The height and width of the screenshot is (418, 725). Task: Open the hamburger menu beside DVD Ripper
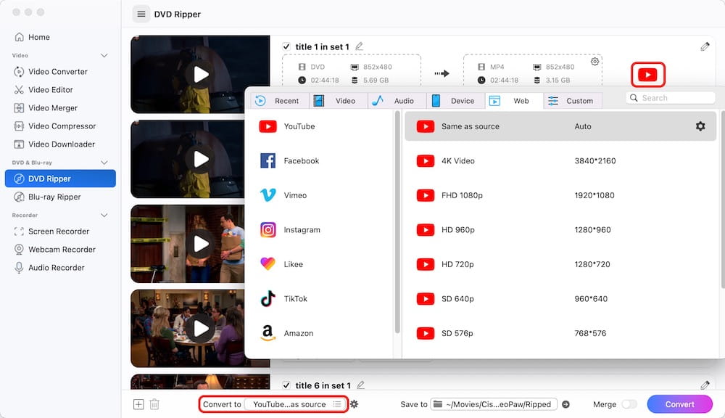[141, 14]
